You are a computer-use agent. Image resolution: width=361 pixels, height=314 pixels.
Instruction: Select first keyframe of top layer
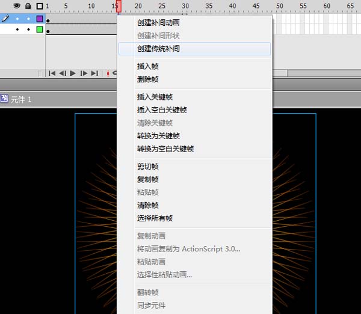tap(48, 20)
